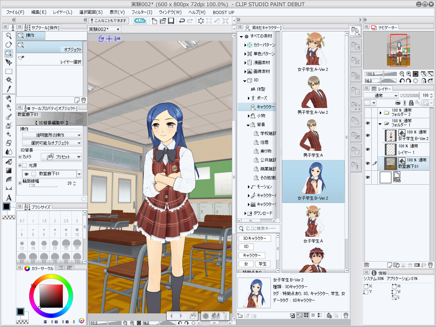
Task: Lock the selected layer with the padlock icon
Action: [411, 103]
